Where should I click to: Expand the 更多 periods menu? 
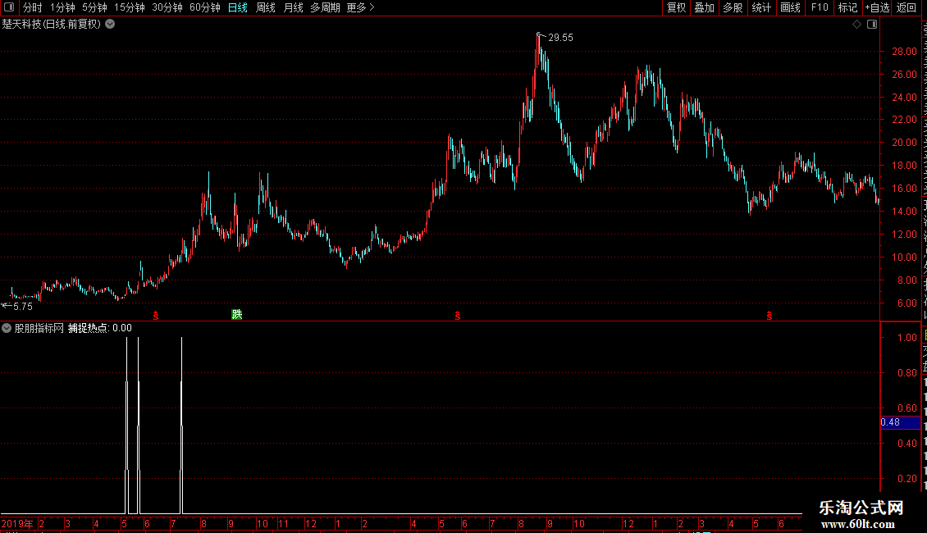(x=361, y=7)
